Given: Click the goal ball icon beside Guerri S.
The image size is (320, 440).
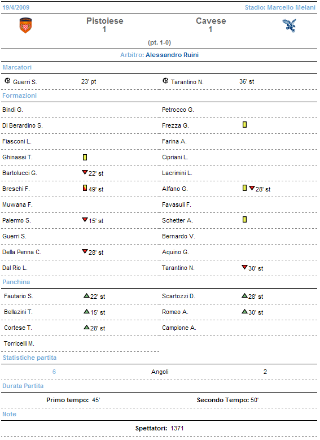Looking at the screenshot, I should [x=7, y=81].
